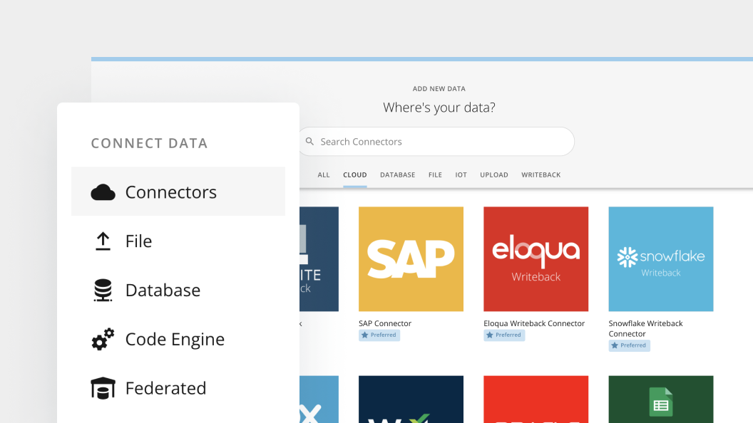The width and height of the screenshot is (753, 423).
Task: Click the File upload arrow icon
Action: click(103, 241)
